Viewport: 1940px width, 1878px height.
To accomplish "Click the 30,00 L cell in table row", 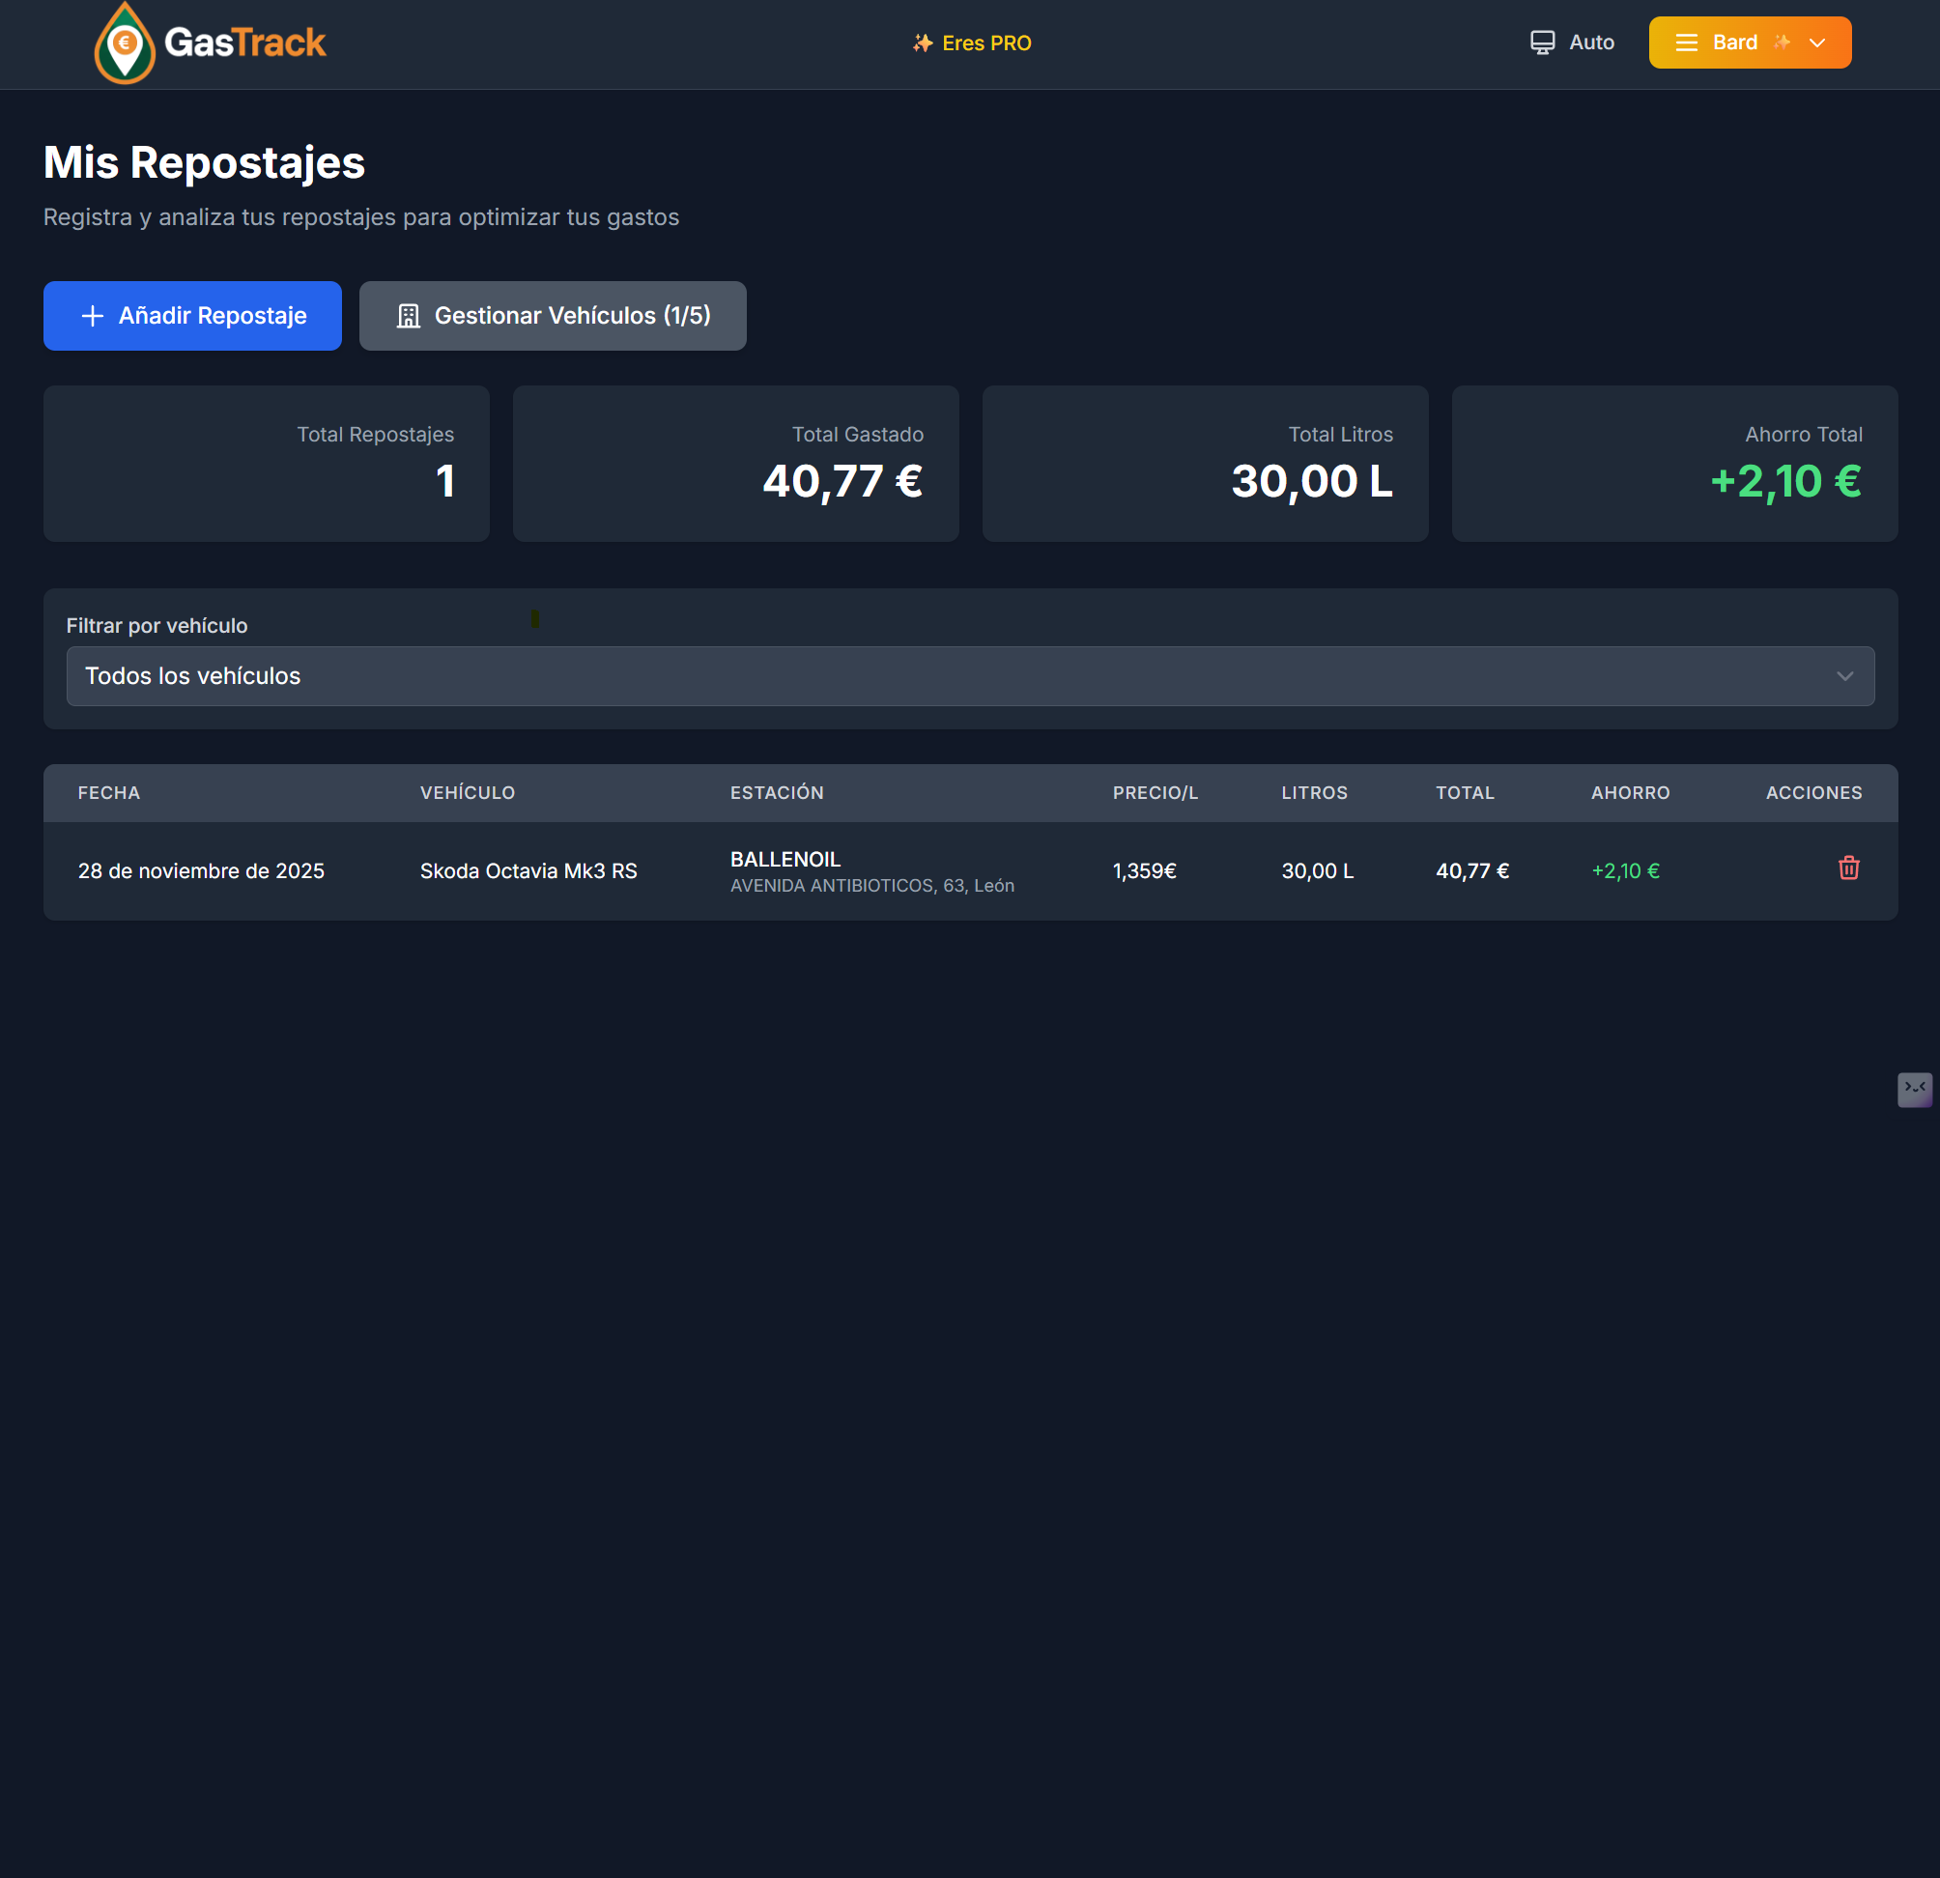I will click(x=1318, y=870).
